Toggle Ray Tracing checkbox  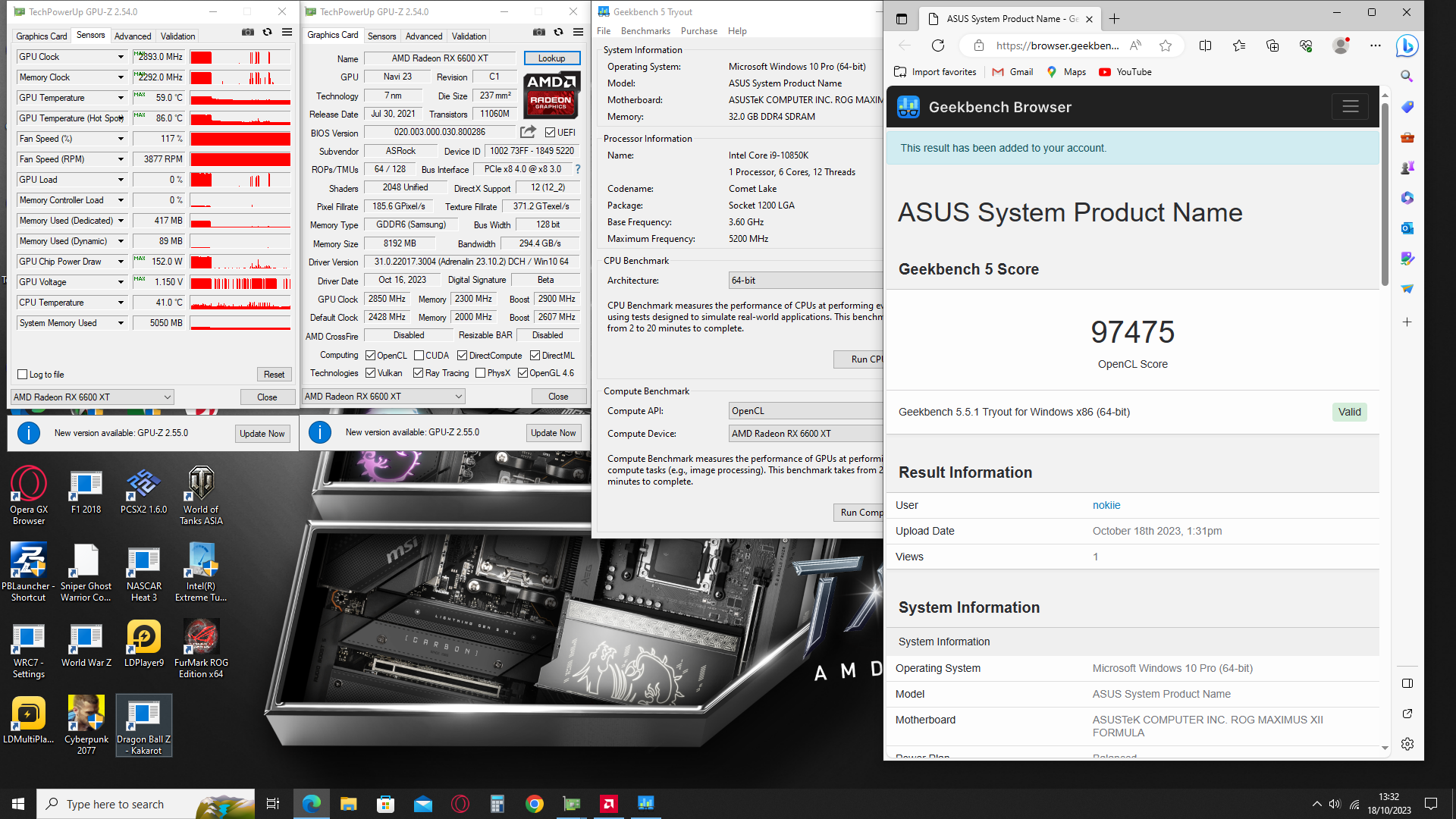tap(418, 373)
